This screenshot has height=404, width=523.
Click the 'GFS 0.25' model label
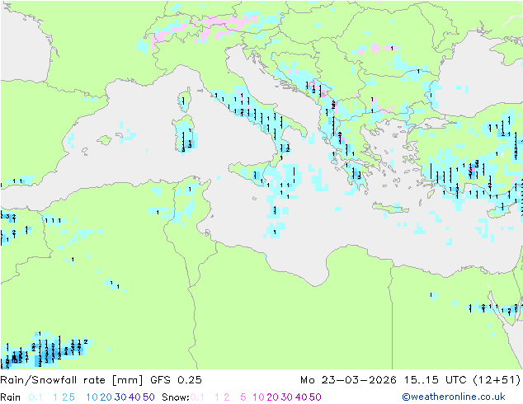coord(176,380)
